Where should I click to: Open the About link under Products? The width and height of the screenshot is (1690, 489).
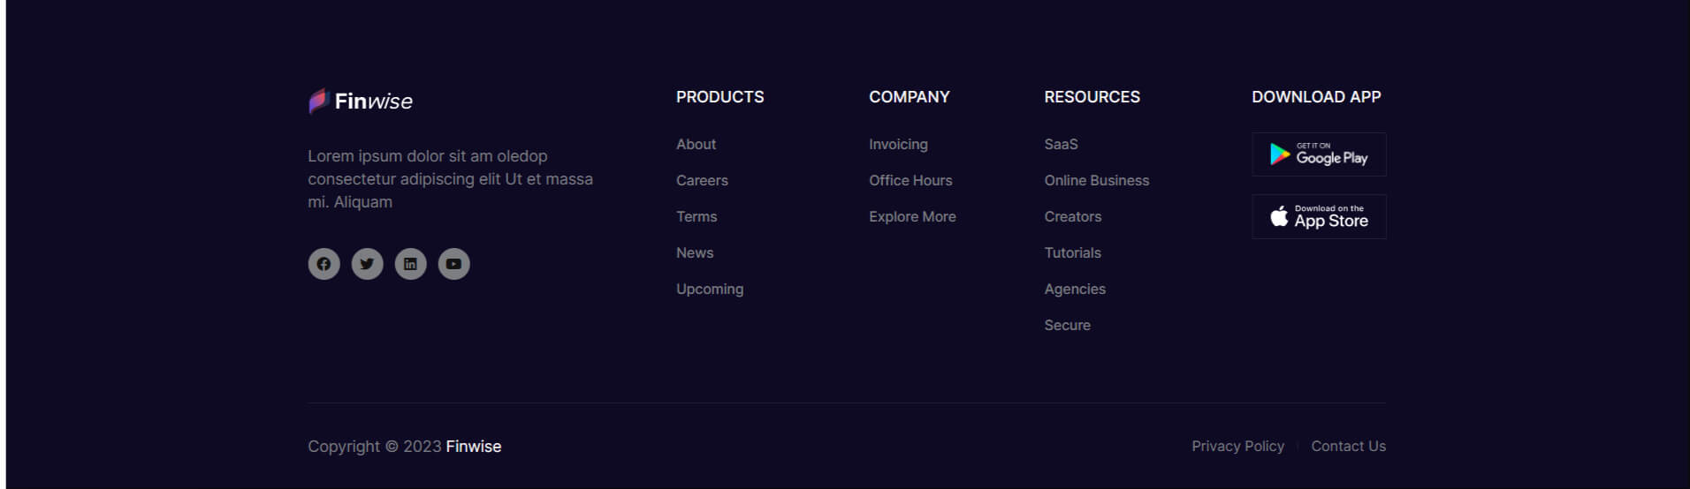[x=696, y=144]
